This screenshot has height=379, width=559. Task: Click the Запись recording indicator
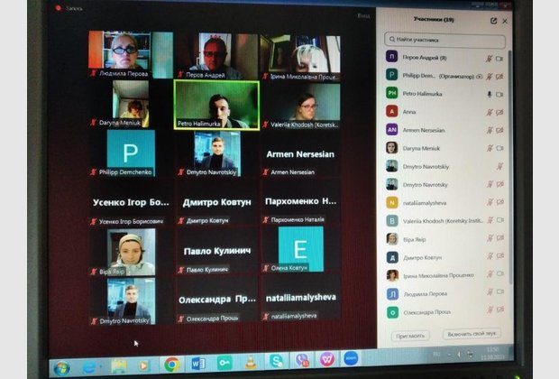[70, 7]
